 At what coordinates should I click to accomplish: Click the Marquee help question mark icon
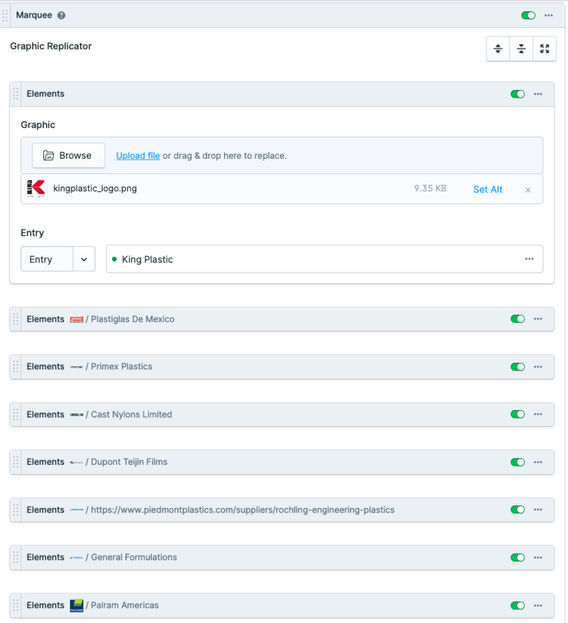(x=62, y=16)
